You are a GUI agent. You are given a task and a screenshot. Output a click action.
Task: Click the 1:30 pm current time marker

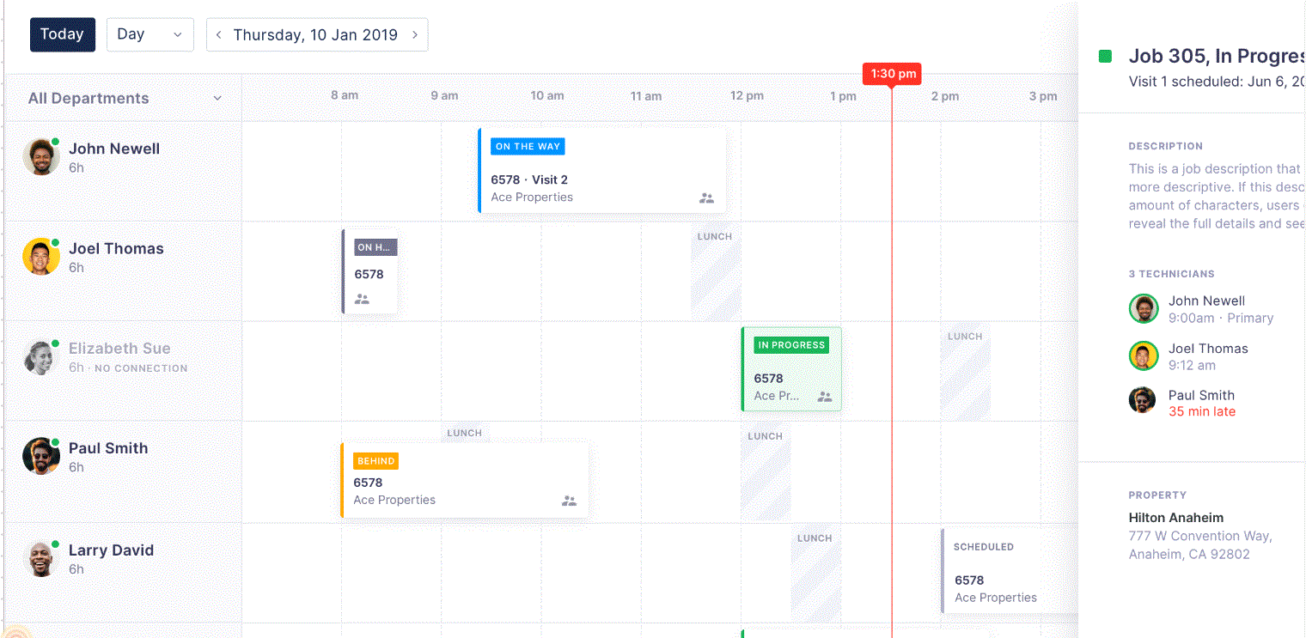click(891, 74)
